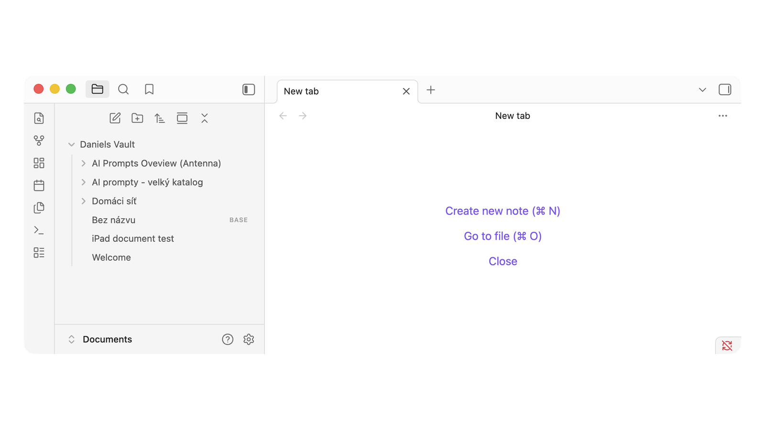The image size is (765, 430).
Task: Create a new note from explorer toolbar
Action: point(115,118)
